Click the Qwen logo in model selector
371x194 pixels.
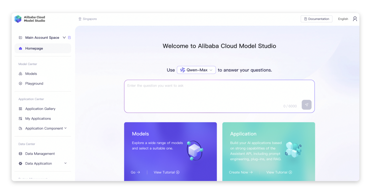pos(183,70)
